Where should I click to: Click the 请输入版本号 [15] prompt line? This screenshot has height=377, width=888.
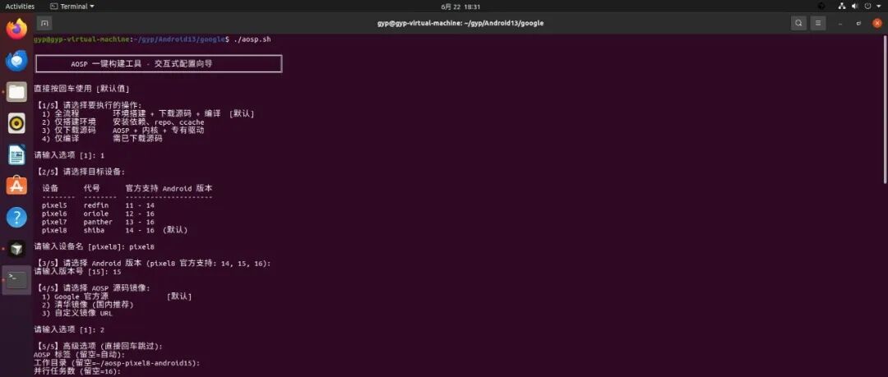coord(77,272)
